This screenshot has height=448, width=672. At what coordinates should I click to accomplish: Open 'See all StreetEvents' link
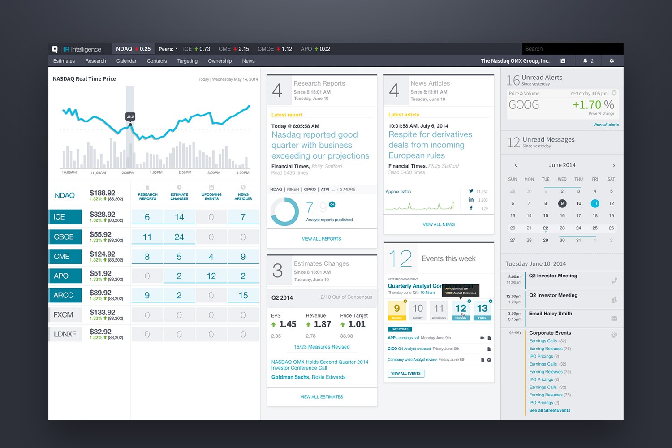(x=550, y=410)
